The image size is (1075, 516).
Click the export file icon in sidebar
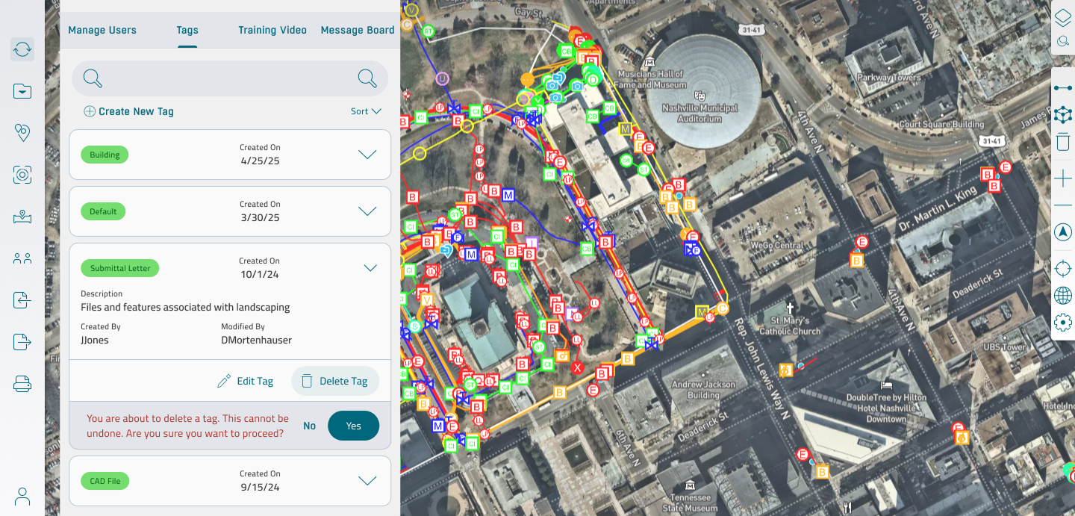pyautogui.click(x=22, y=342)
